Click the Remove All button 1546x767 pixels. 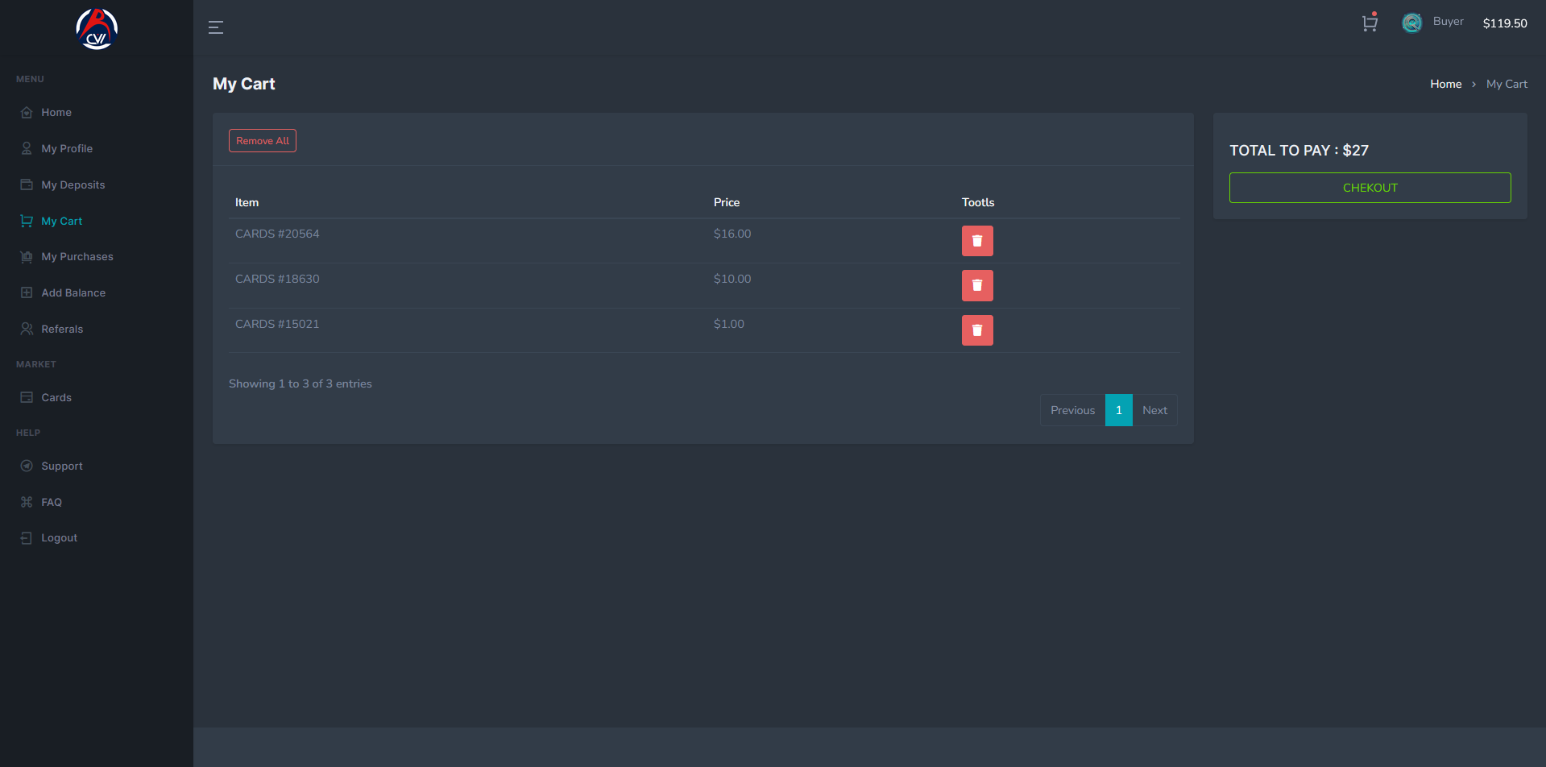[x=263, y=141]
